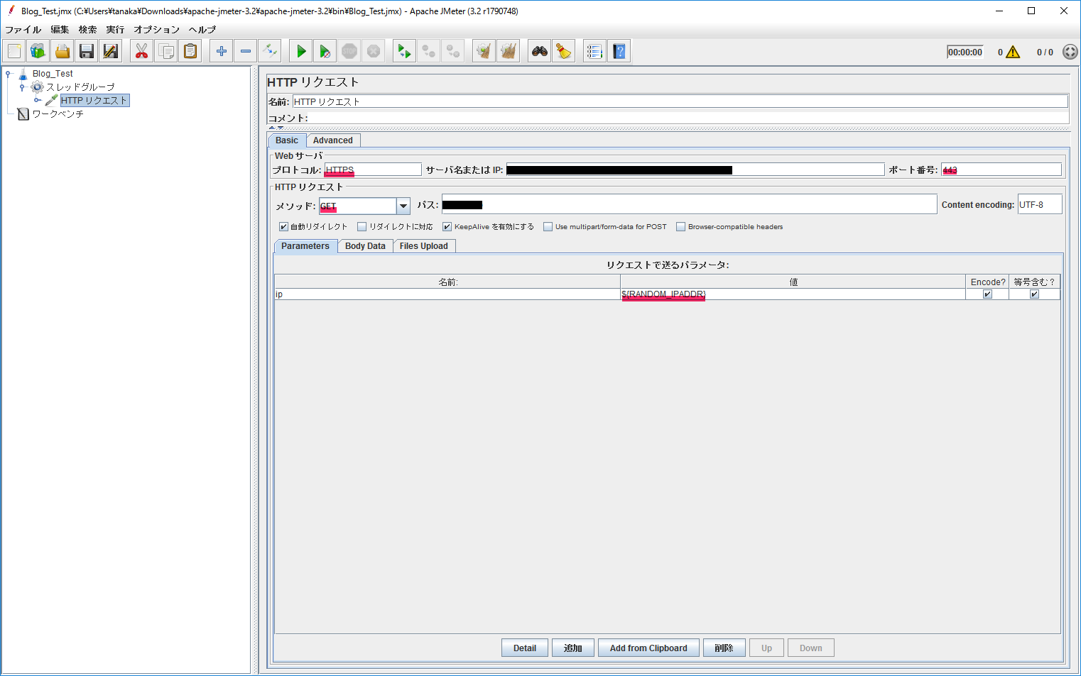1081x676 pixels.
Task: Enable Use multipart/form-data for POST
Action: point(548,227)
